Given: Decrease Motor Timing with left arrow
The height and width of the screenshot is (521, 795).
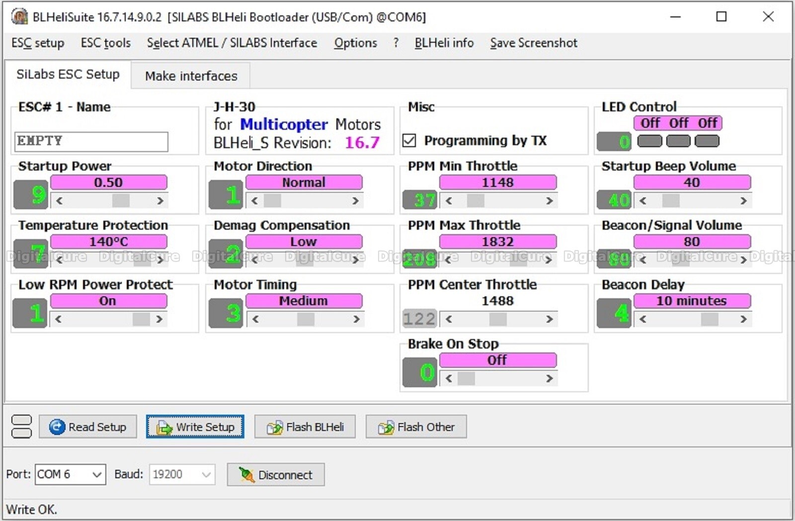Looking at the screenshot, I should point(255,319).
